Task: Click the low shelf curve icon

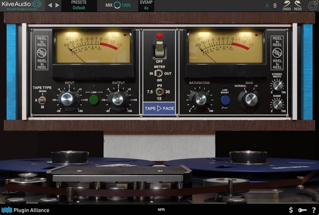Action: [x=225, y=108]
